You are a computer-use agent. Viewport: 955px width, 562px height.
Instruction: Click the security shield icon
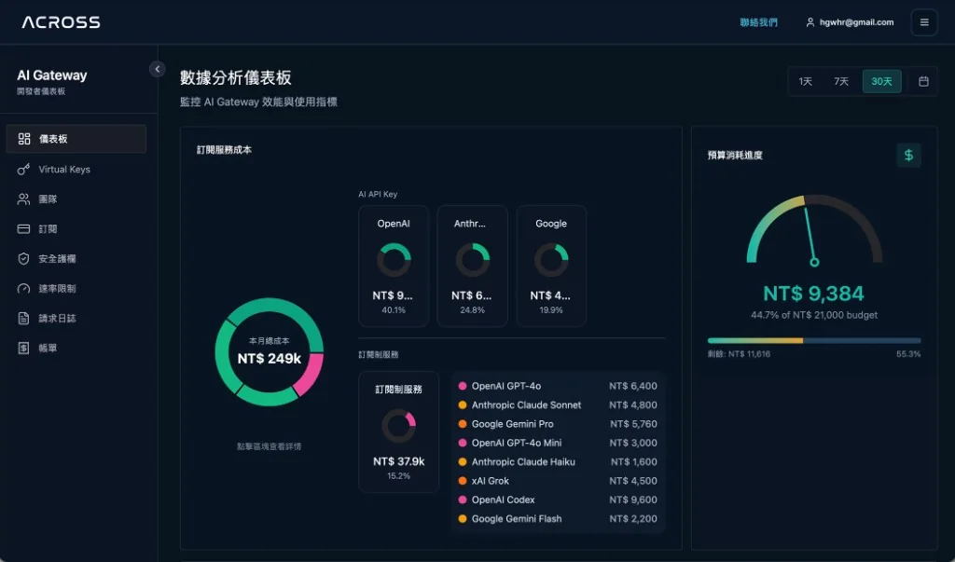click(23, 259)
